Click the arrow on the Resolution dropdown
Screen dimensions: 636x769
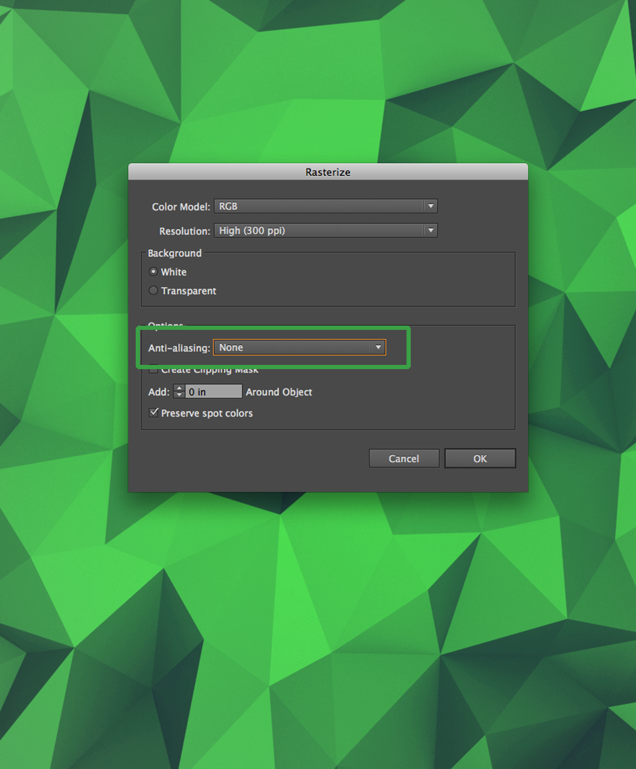click(430, 231)
